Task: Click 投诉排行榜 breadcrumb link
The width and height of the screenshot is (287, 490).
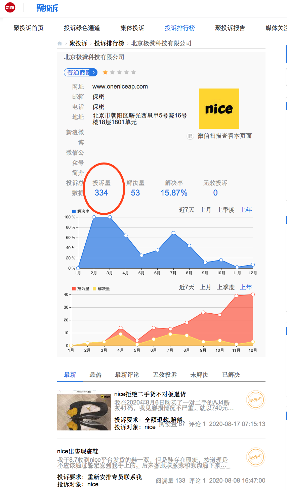Action: 109,43
